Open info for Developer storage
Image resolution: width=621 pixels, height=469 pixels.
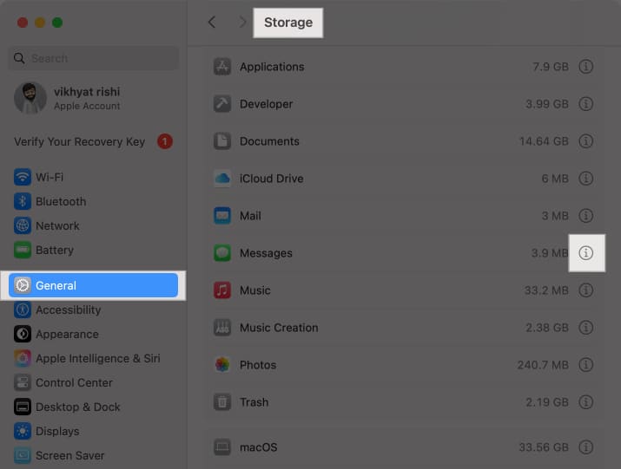tap(585, 104)
